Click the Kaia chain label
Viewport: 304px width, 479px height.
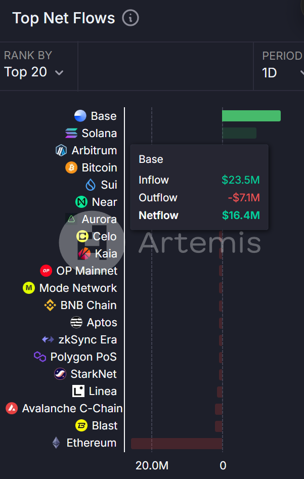coord(105,253)
